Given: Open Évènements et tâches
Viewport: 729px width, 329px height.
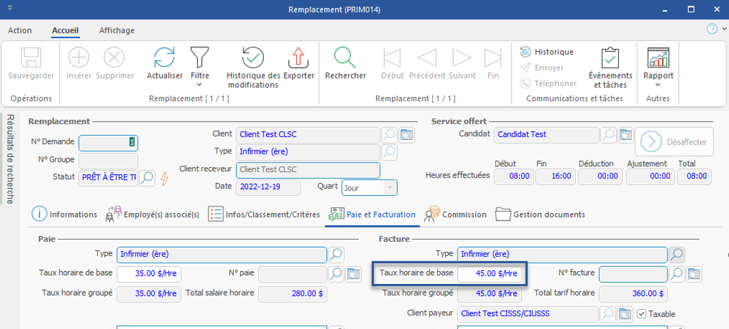Looking at the screenshot, I should click(x=610, y=58).
